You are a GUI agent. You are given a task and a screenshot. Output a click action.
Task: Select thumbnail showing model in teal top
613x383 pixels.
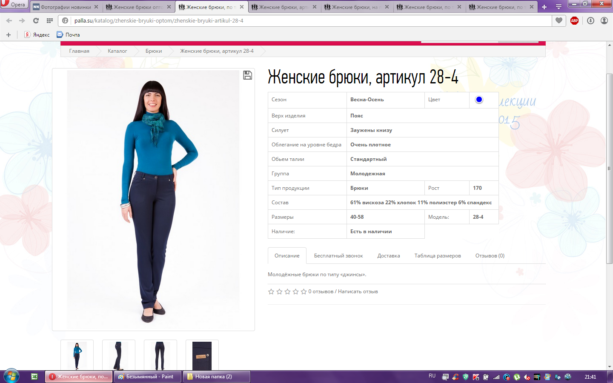pyautogui.click(x=77, y=355)
